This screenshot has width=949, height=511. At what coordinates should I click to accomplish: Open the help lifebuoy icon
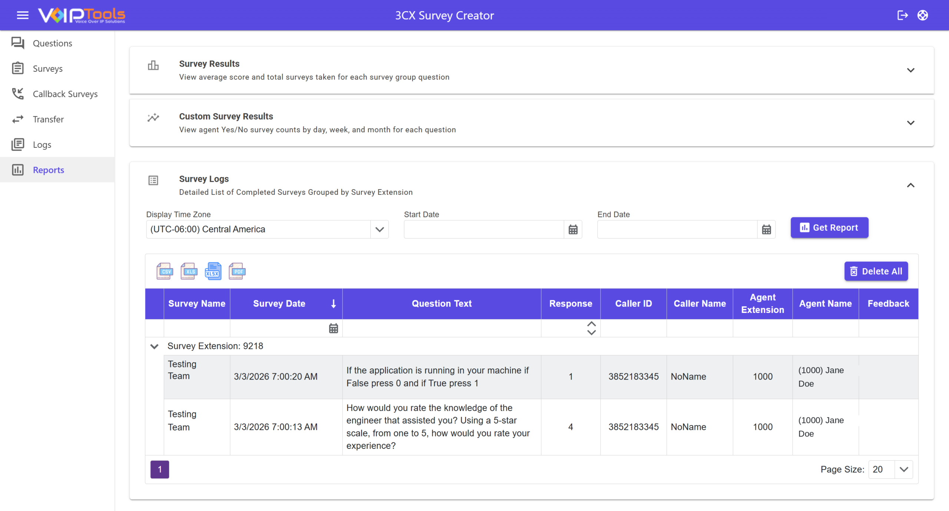pos(923,15)
